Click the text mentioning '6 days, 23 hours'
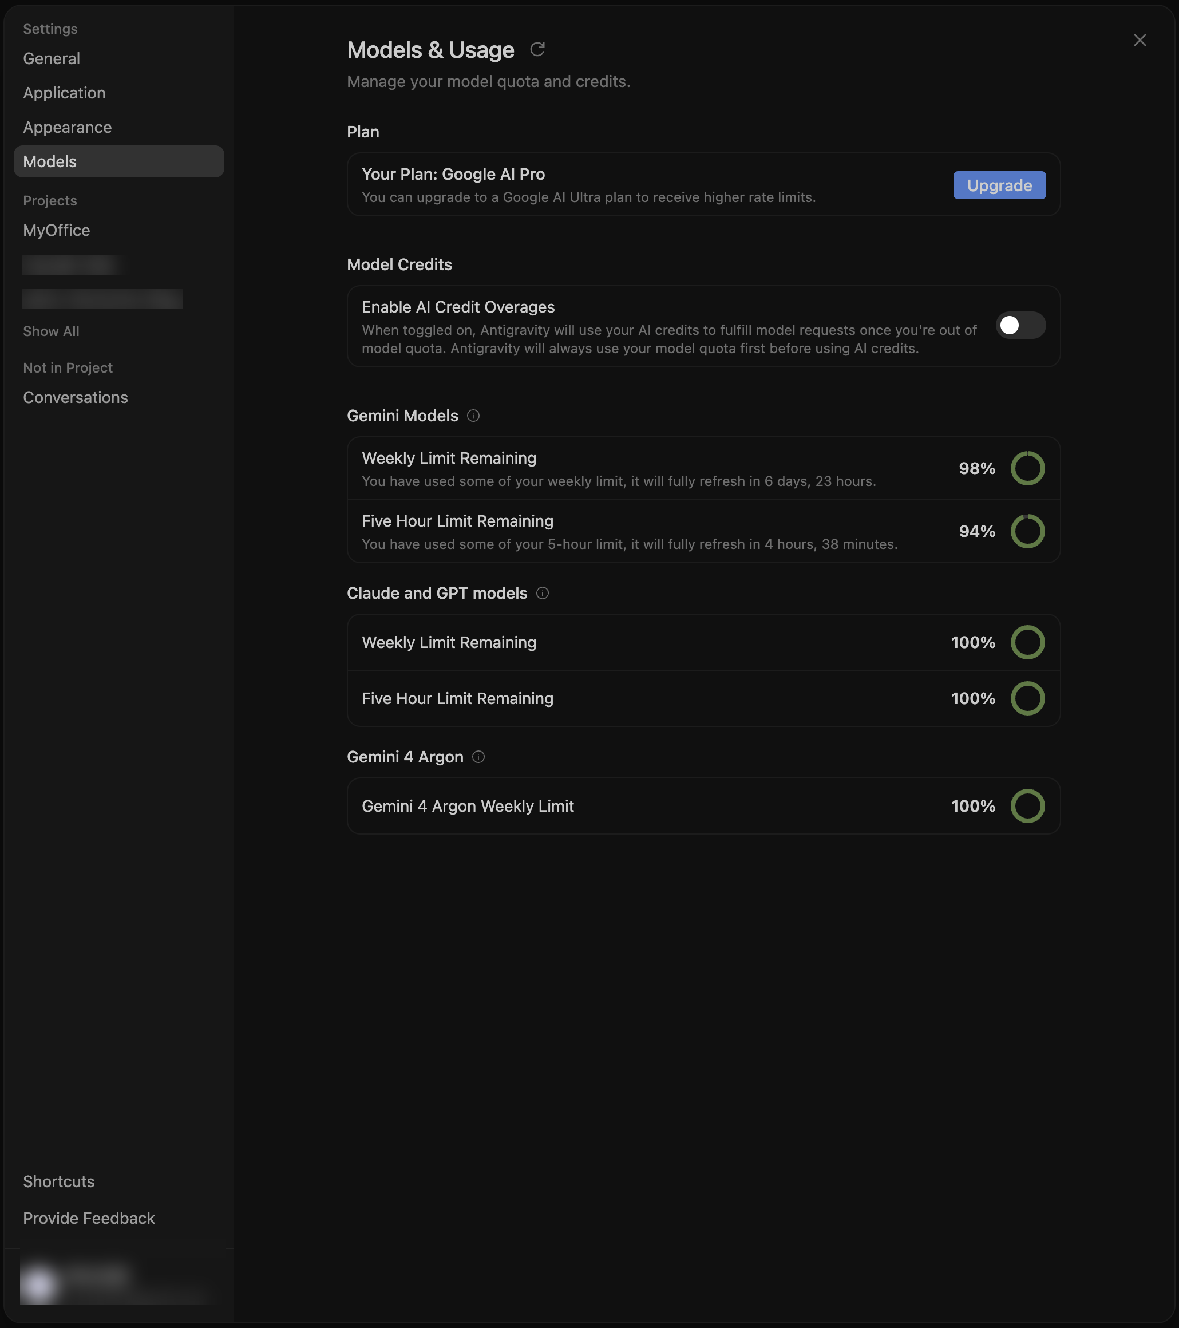Image resolution: width=1179 pixels, height=1328 pixels. point(619,481)
